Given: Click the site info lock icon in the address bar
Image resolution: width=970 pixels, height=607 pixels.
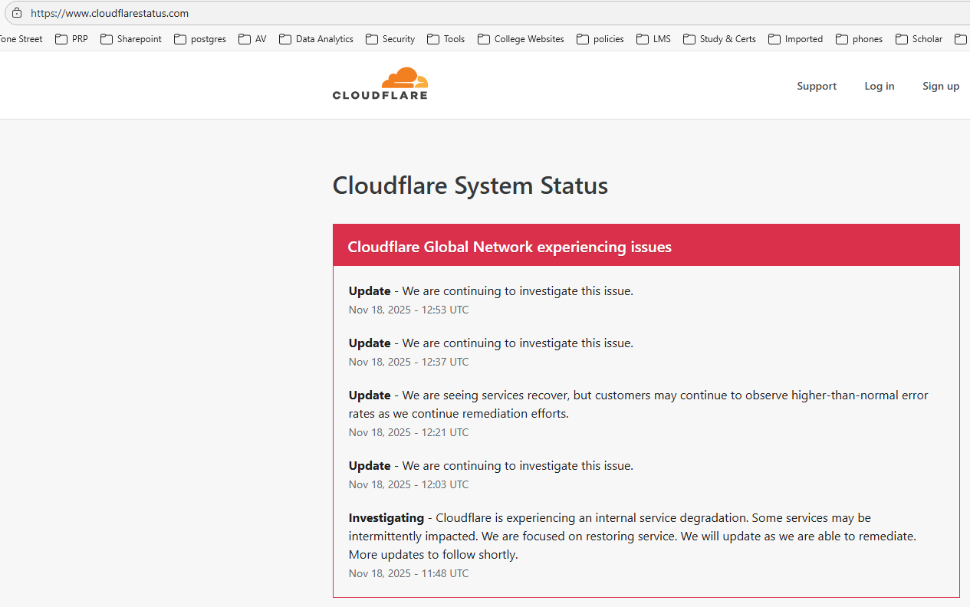Looking at the screenshot, I should pos(17,13).
